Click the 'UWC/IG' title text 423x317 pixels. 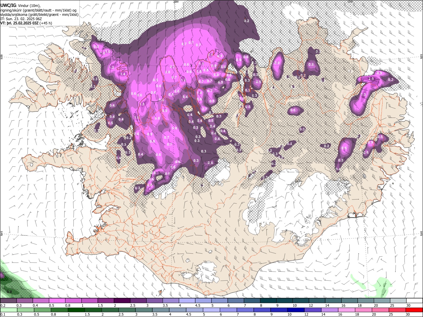pos(8,6)
